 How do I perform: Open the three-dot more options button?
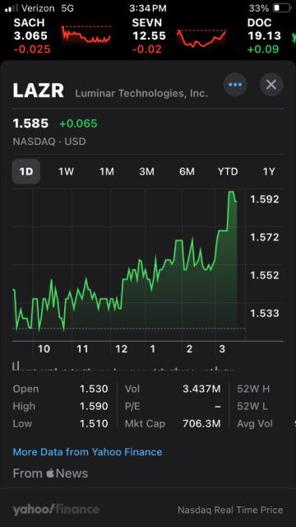[x=235, y=85]
